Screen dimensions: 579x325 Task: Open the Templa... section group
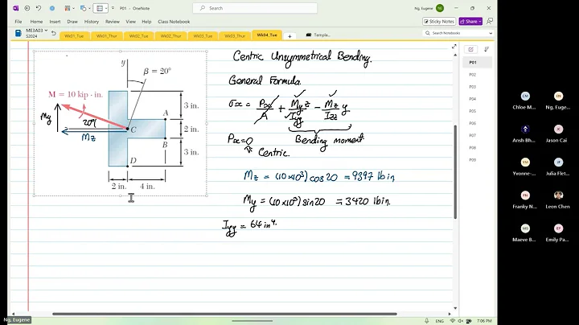[318, 35]
